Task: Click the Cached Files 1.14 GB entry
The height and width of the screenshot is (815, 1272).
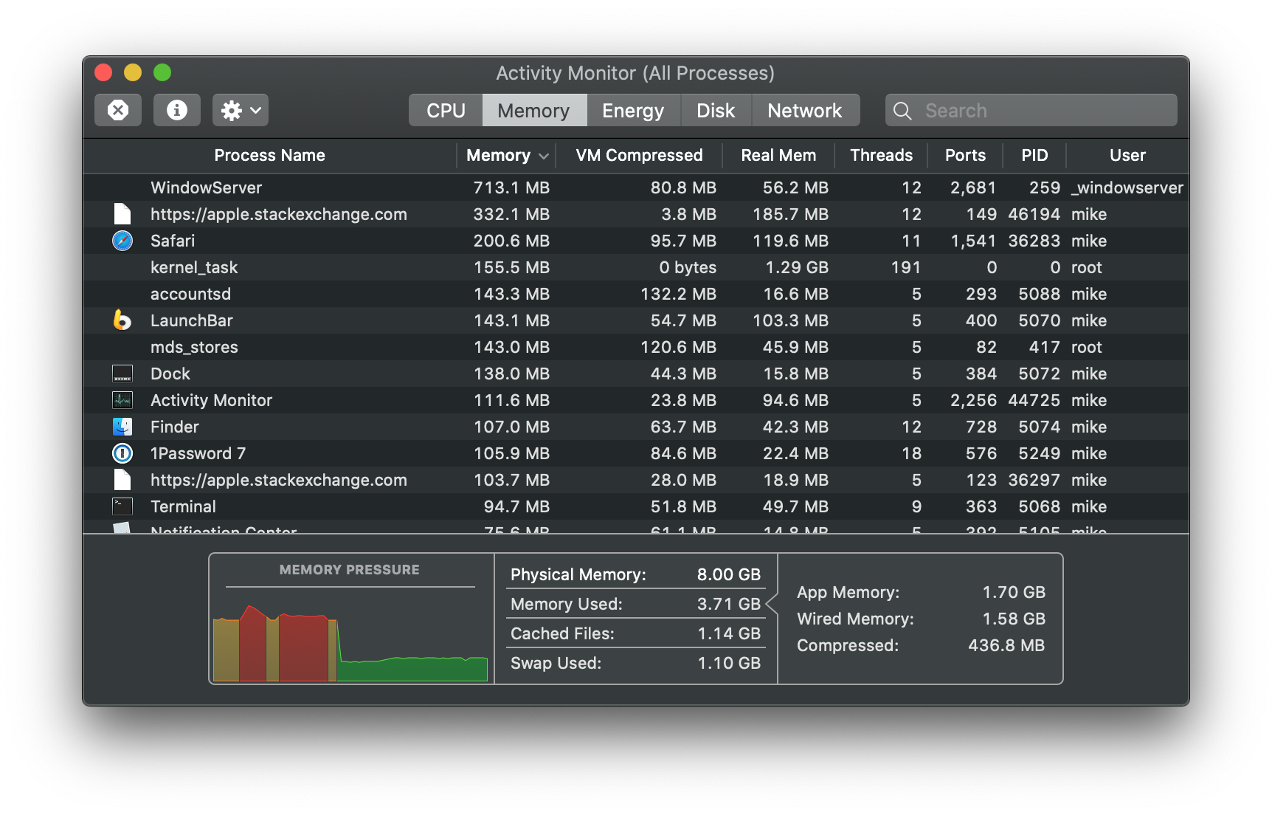Action: [x=635, y=633]
